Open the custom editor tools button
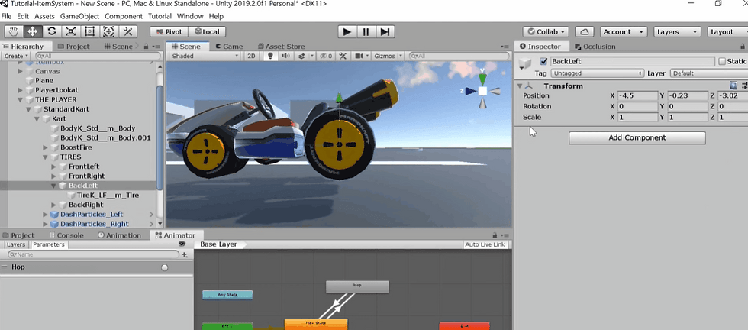This screenshot has width=748, height=330. (x=128, y=32)
